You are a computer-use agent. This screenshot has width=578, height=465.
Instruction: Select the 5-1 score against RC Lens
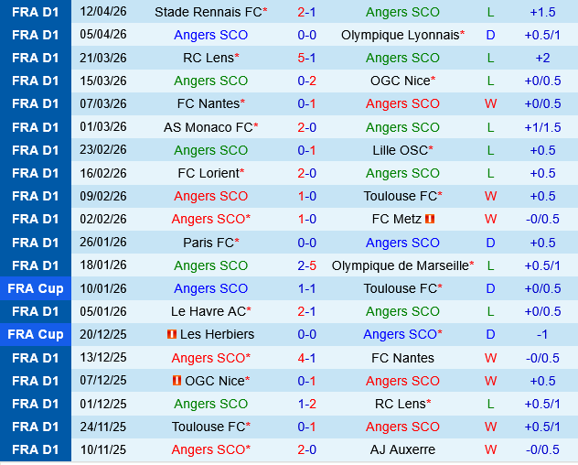coord(307,58)
